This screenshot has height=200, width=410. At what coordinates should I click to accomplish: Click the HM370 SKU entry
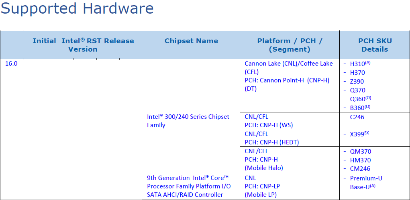pos(360,160)
